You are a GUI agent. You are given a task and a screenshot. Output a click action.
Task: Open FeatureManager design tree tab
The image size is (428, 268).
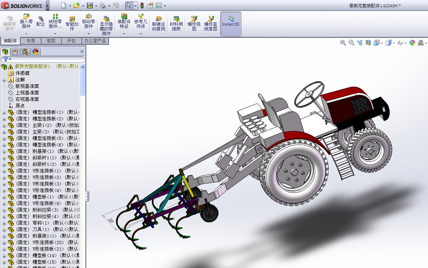point(5,52)
